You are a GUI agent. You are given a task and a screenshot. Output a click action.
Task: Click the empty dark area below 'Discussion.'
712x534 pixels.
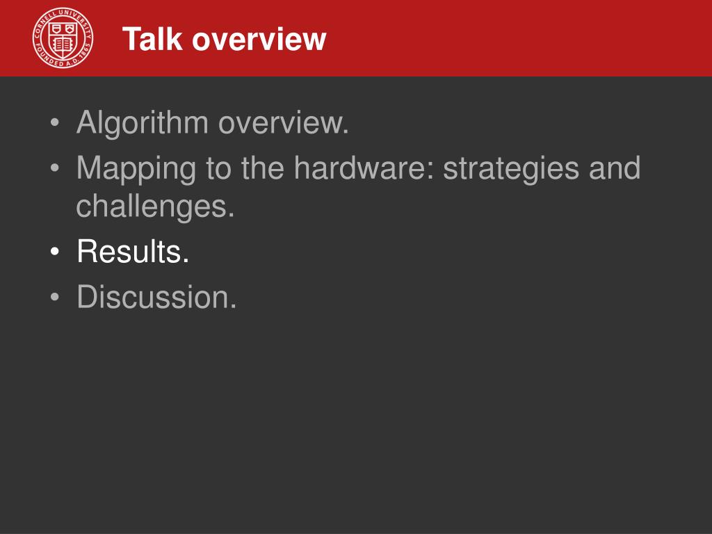coord(356,422)
